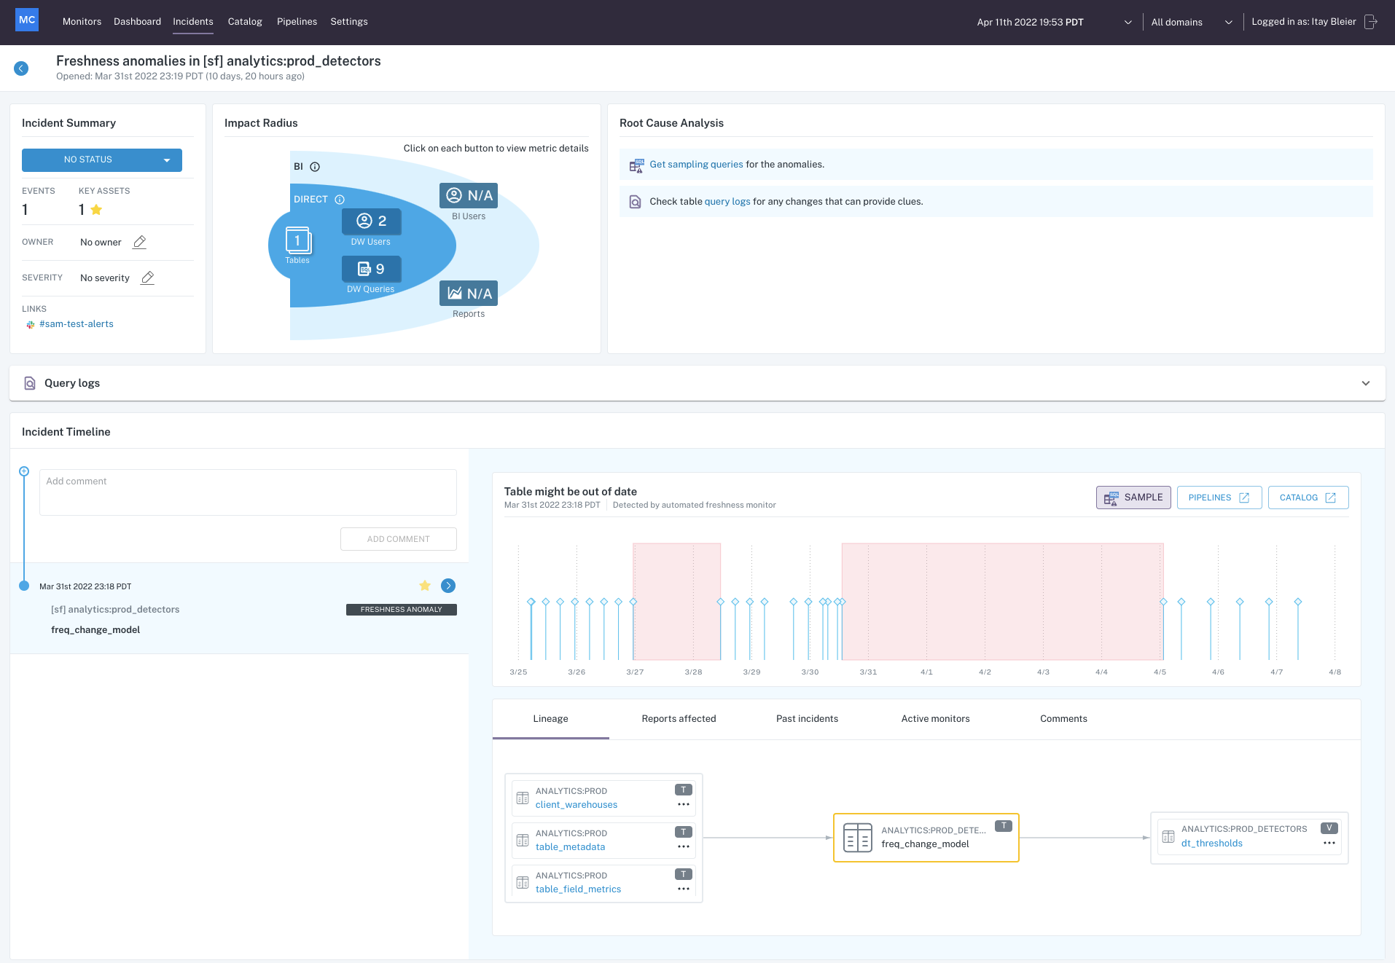Expand the Query logs section chevron
This screenshot has height=963, width=1395.
(x=1366, y=383)
